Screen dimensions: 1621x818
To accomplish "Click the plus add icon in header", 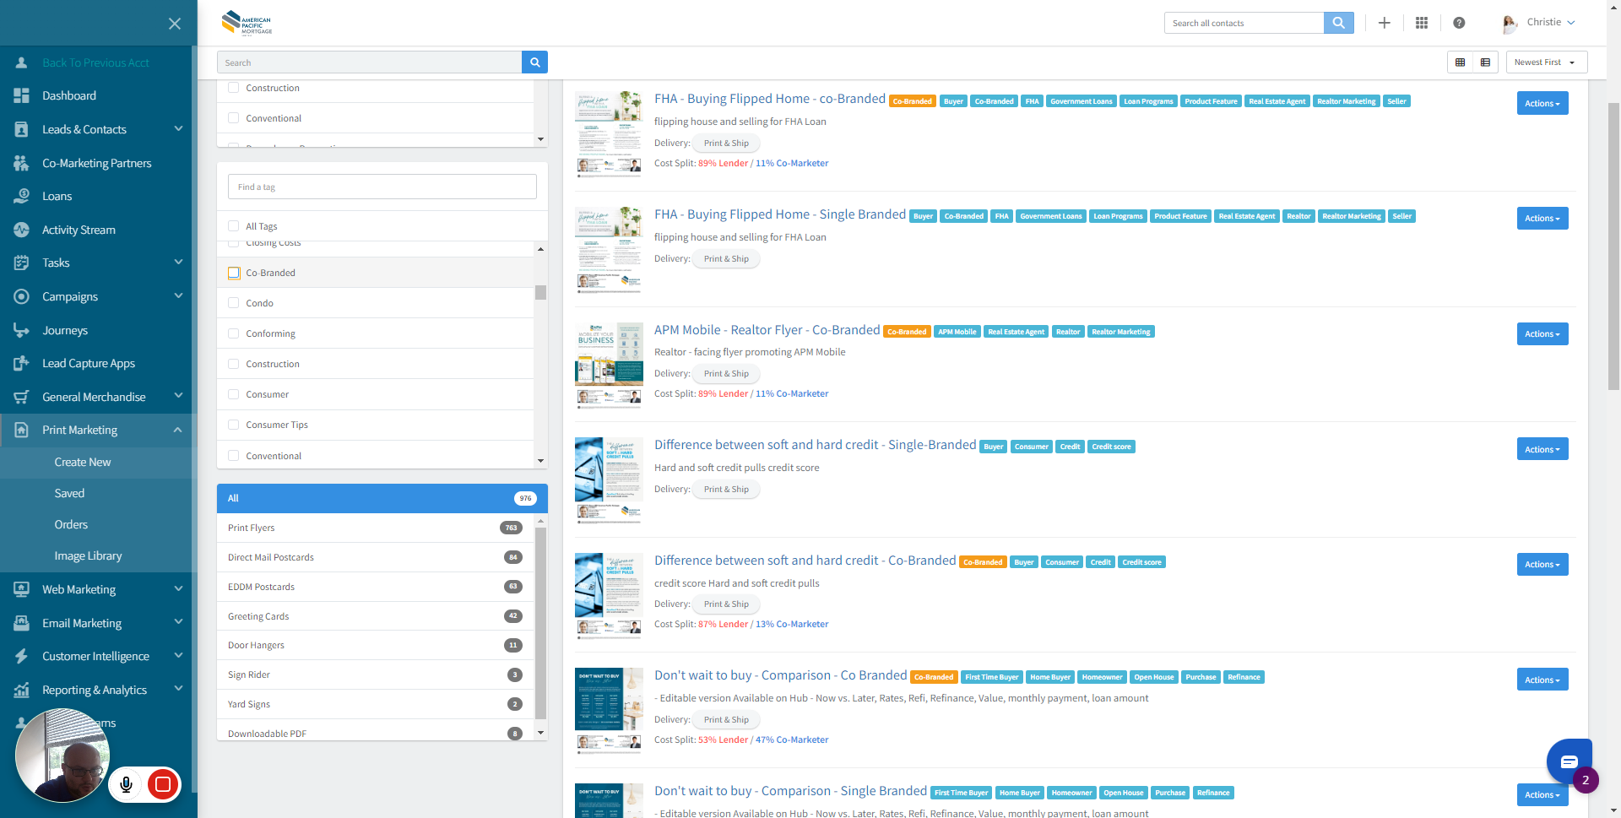I will point(1385,23).
